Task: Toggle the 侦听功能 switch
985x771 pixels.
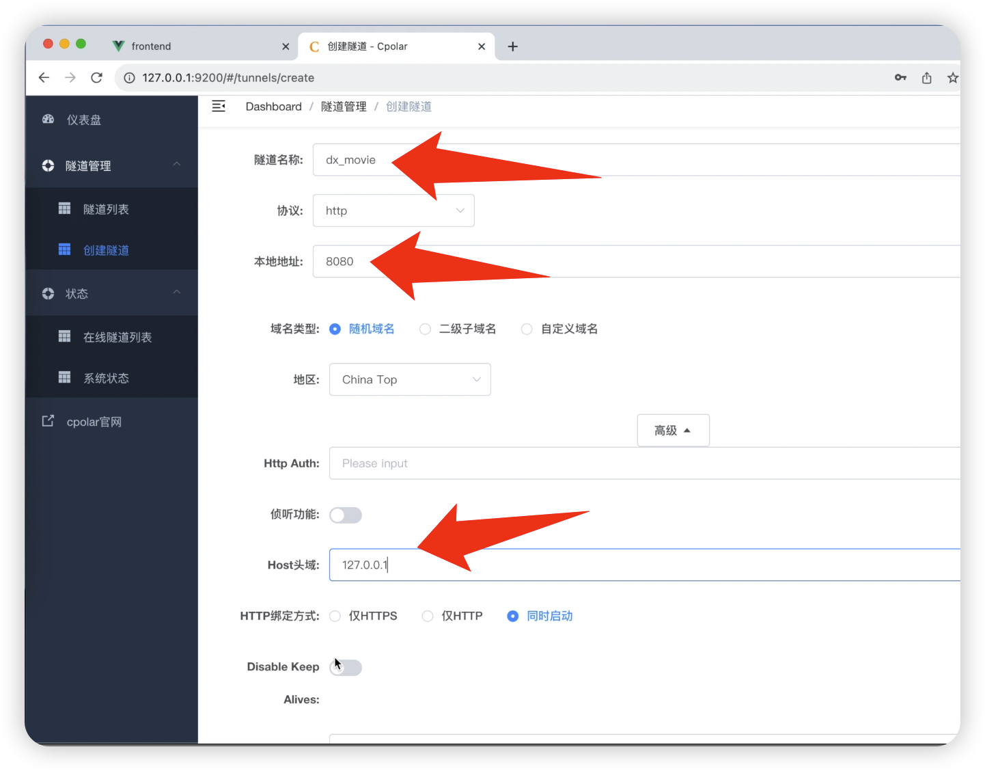Action: pos(346,515)
